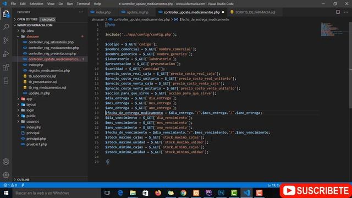Open registro_medicamentos.php file
352x198 pixels.
(49, 70)
